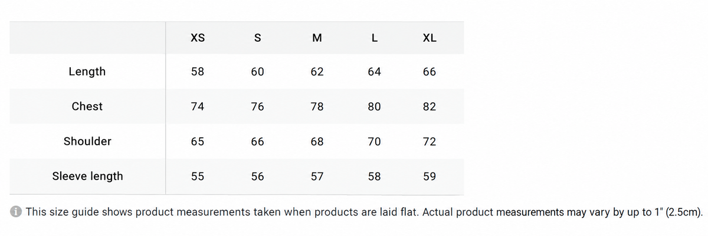Click the size guide disclaimer text
Screen dimensions: 708x236
point(364,212)
